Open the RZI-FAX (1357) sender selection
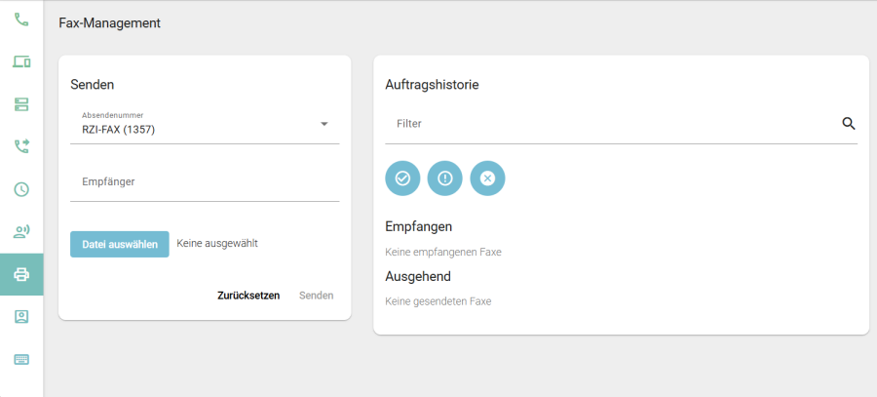This screenshot has width=877, height=397. click(x=195, y=129)
